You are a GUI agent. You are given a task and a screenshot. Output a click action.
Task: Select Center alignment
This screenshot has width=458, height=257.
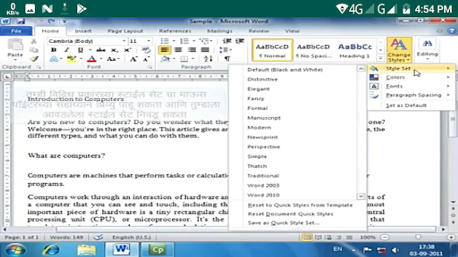(178, 50)
